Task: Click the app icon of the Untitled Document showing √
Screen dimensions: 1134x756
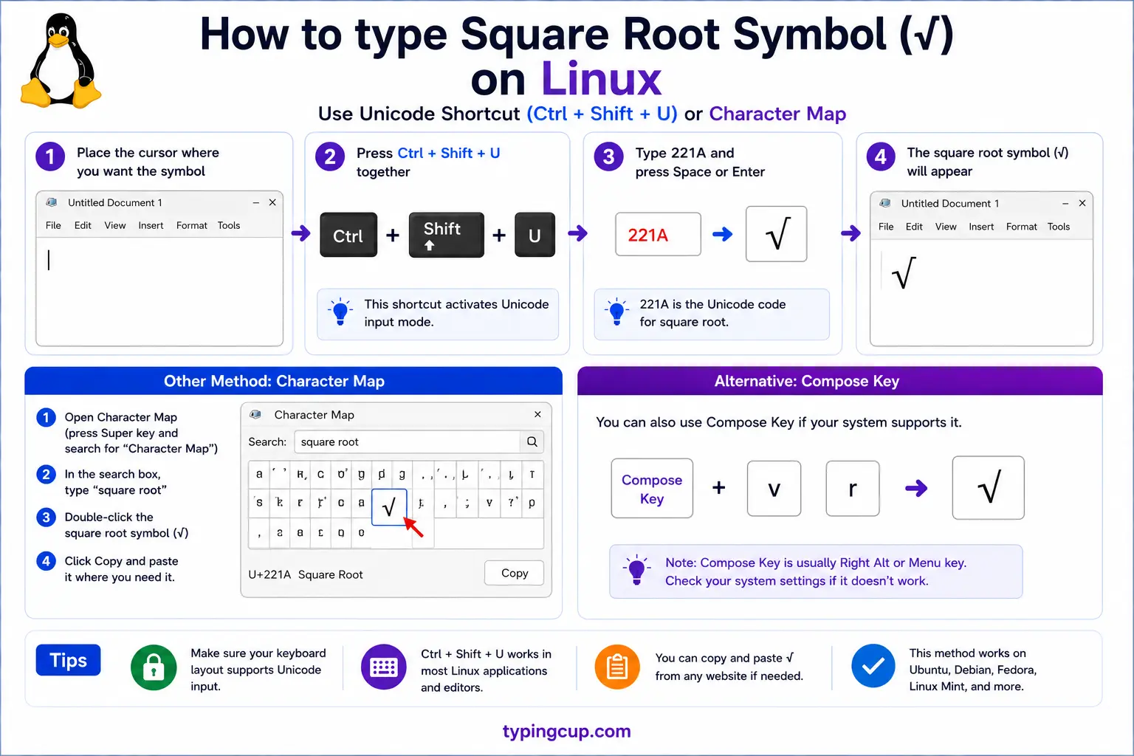Action: pyautogui.click(x=884, y=203)
